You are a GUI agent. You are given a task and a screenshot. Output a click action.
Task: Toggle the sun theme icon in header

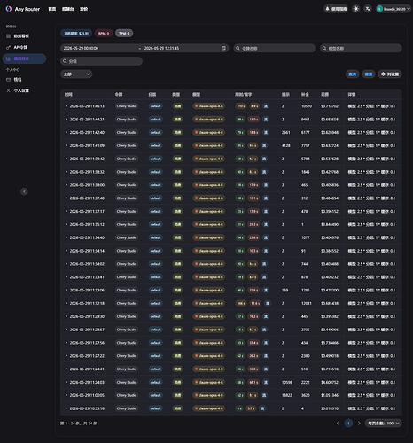click(x=356, y=9)
